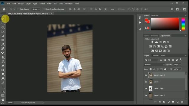Open the tool preset picker arrow
Image resolution: width=189 pixels, height=106 pixels.
click(14, 9)
